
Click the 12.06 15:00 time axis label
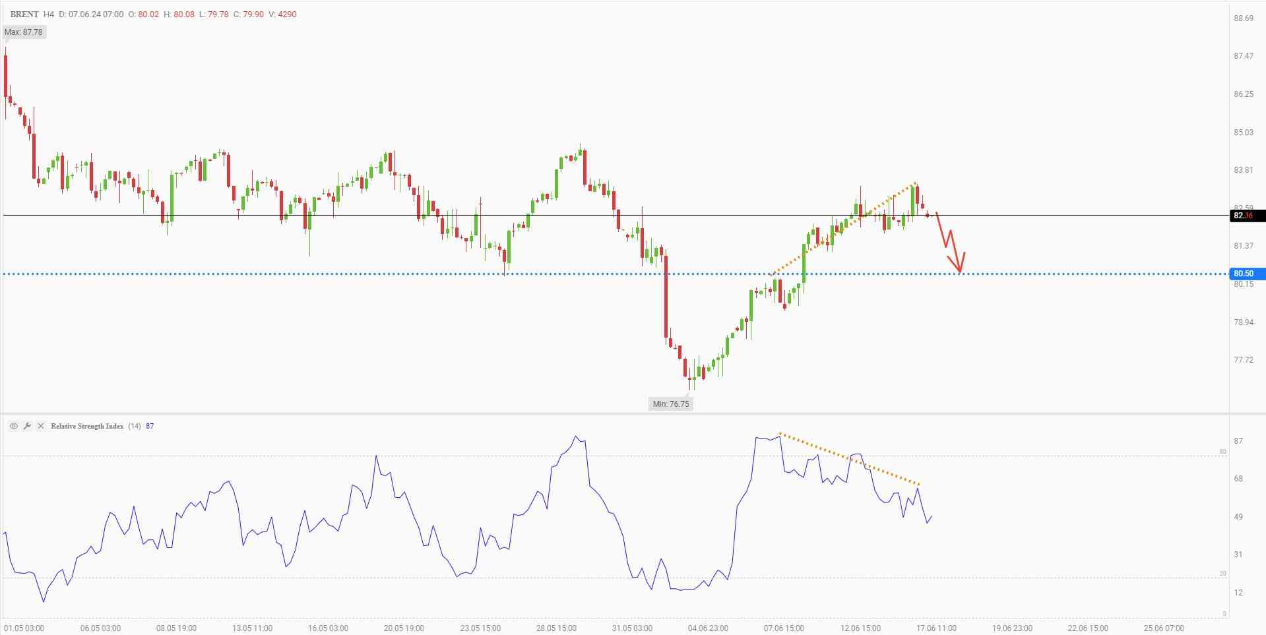(x=860, y=628)
